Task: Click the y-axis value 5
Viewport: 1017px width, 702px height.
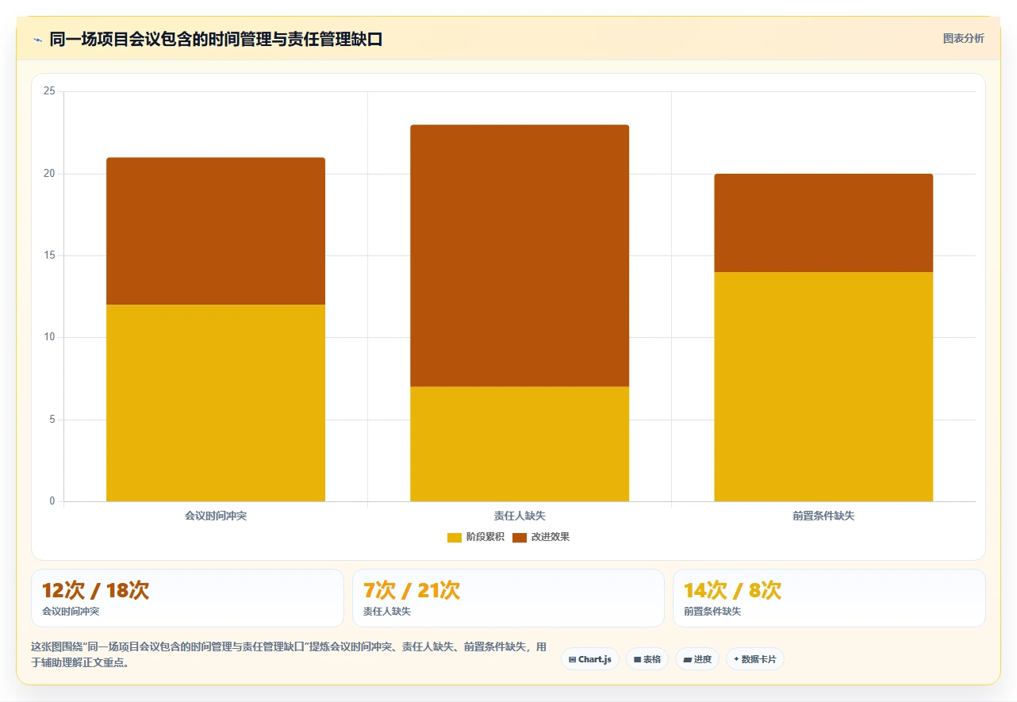Action: (52, 420)
